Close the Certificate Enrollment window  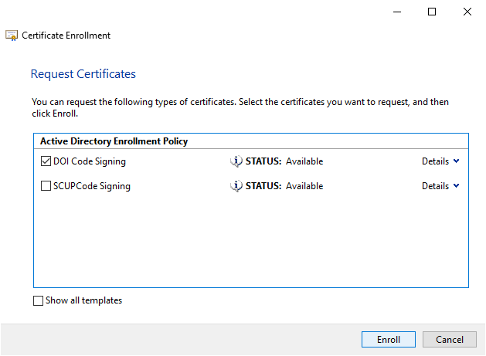[467, 12]
